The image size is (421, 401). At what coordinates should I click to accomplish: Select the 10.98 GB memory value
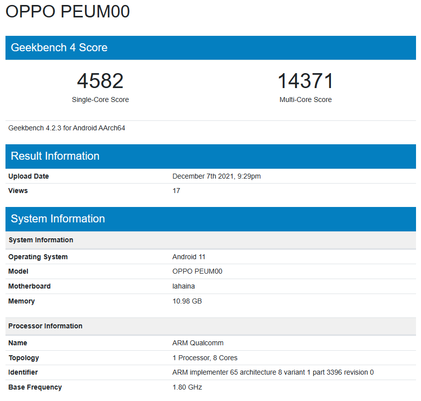pyautogui.click(x=187, y=301)
